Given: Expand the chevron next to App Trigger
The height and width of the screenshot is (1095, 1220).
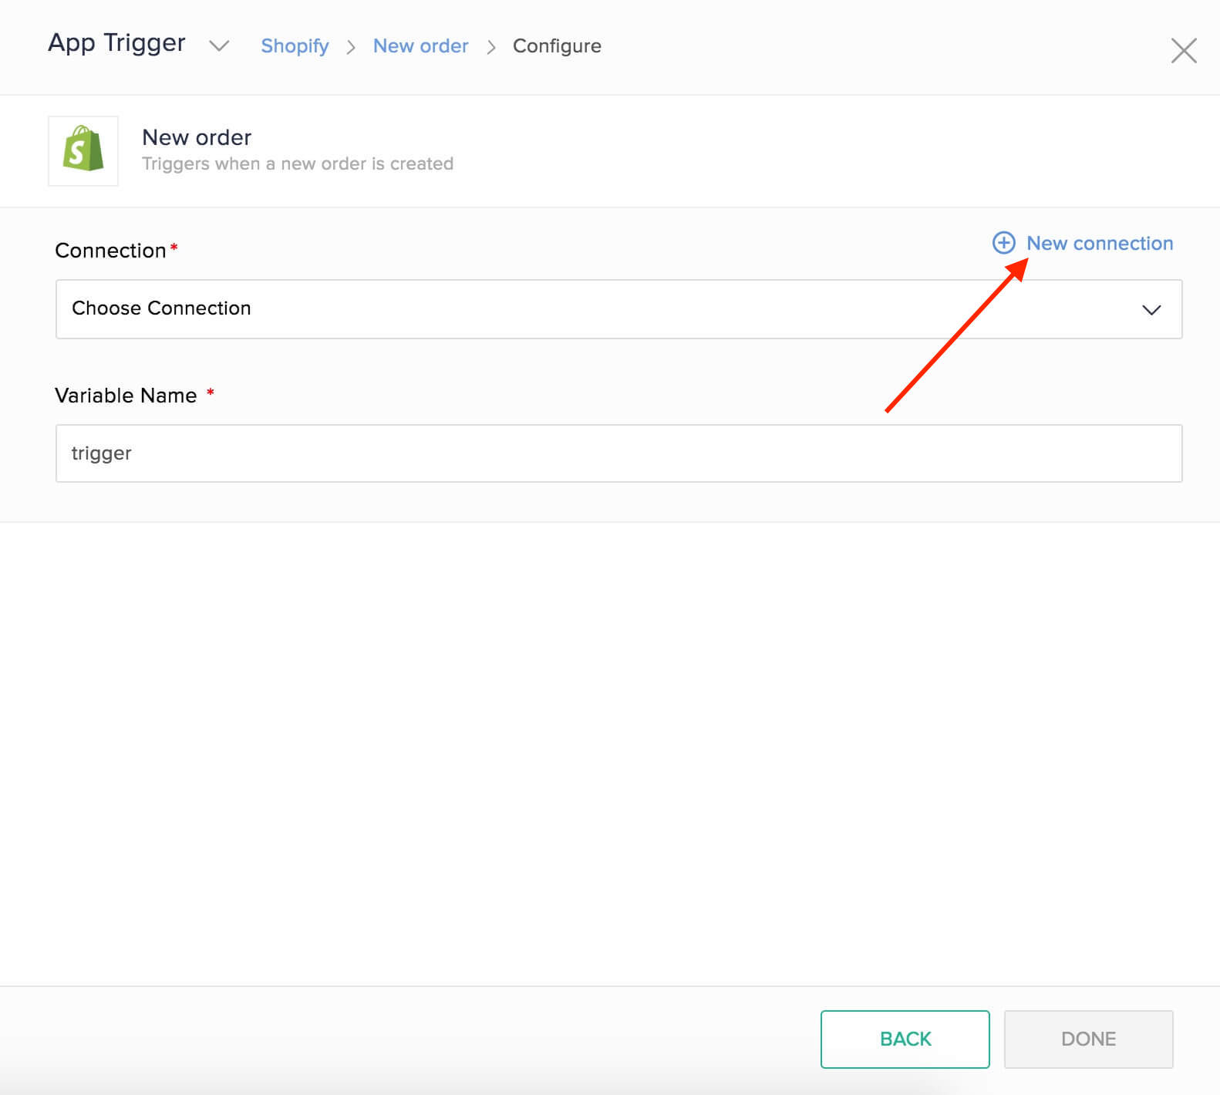Looking at the screenshot, I should pos(219,46).
